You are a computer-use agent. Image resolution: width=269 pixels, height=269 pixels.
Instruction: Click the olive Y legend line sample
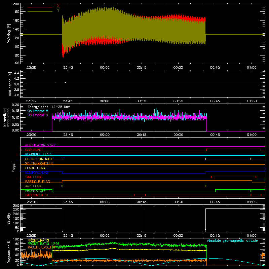click(x=40, y=11)
